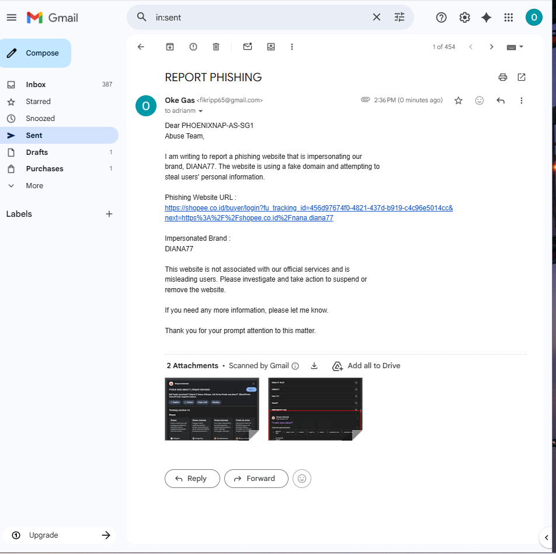Reply using the arrow icon in header

point(501,101)
